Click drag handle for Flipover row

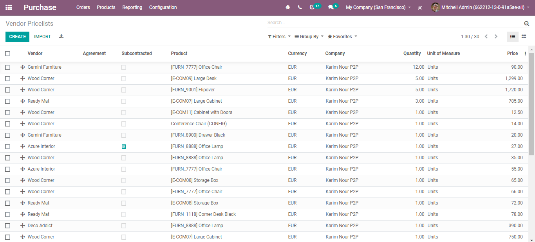click(x=23, y=90)
